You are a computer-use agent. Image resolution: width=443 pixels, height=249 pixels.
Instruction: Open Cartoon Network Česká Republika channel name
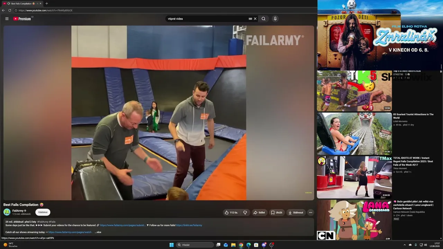click(409, 212)
